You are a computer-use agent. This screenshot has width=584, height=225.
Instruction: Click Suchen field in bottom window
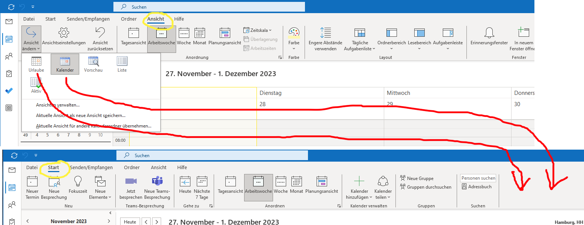[x=212, y=155]
